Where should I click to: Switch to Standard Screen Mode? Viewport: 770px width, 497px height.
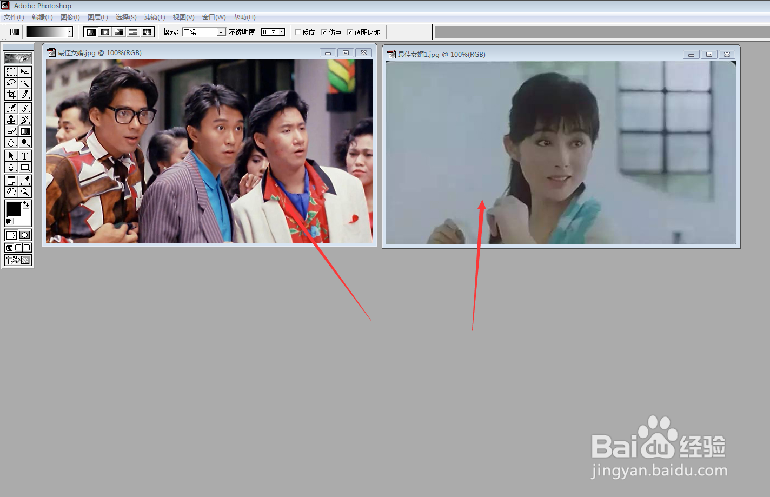coord(9,248)
